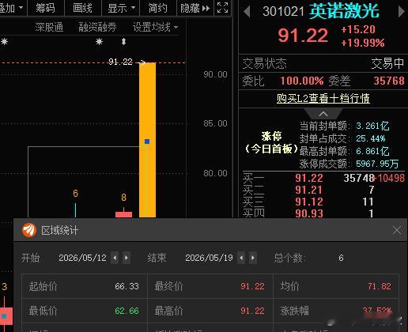Collapse the limit-up info panel chevron
This screenshot has height=332, width=408.
(x=323, y=114)
